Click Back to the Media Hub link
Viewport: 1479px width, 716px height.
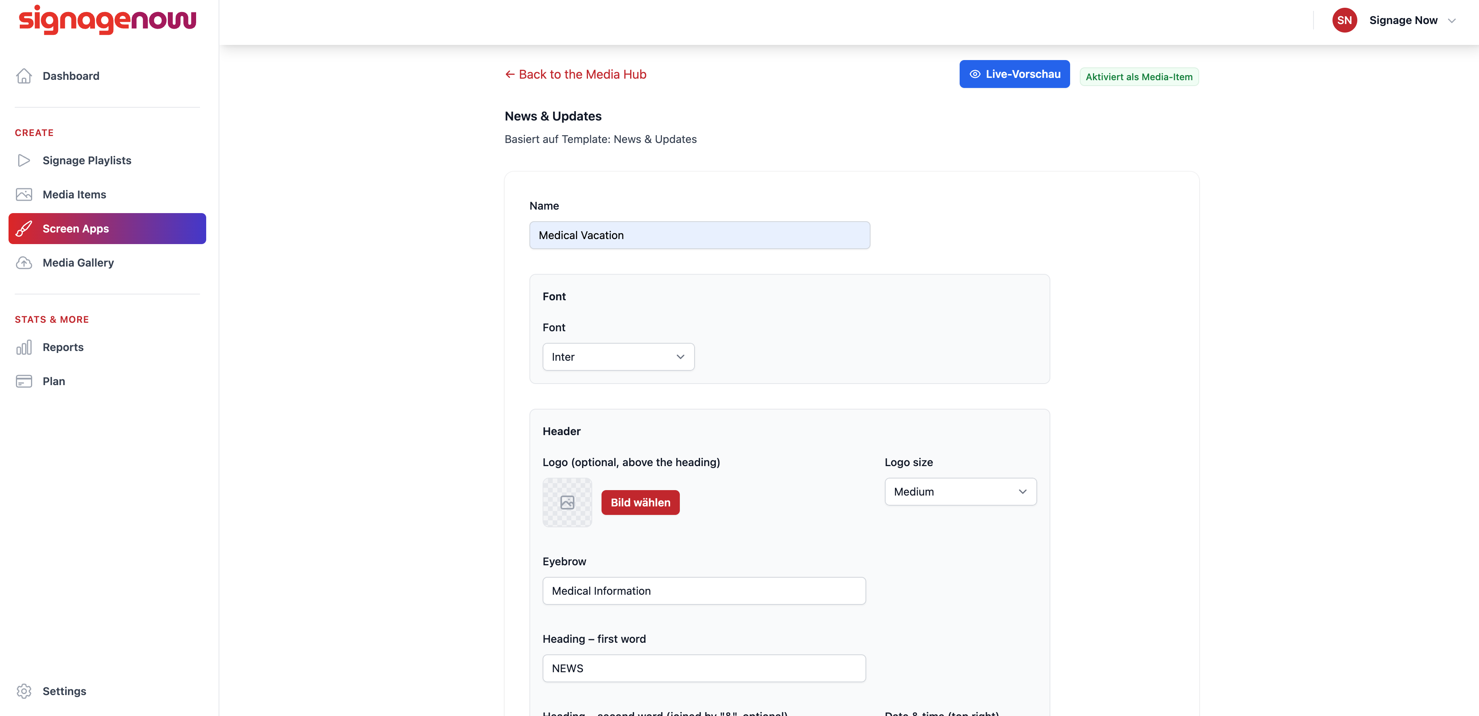576,74
